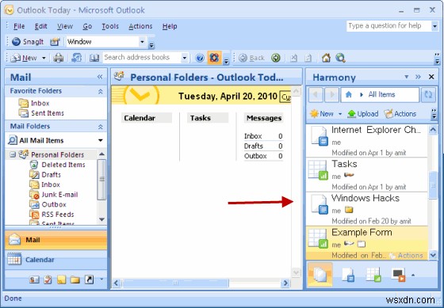Click the highlighted Harmony toolbar icon
Image resolution: width=444 pixels, height=308 pixels.
[x=214, y=58]
